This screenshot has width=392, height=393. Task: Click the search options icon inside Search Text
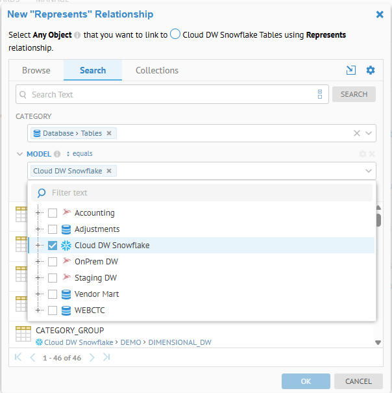pos(320,94)
